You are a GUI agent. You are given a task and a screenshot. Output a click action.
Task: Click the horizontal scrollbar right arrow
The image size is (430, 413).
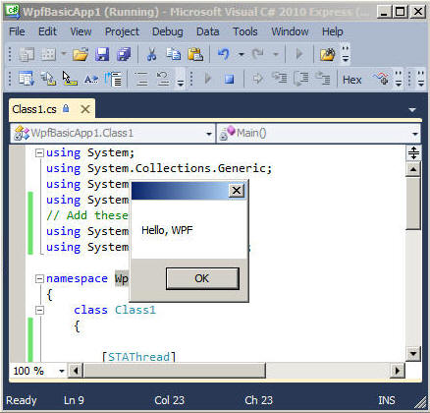click(398, 371)
